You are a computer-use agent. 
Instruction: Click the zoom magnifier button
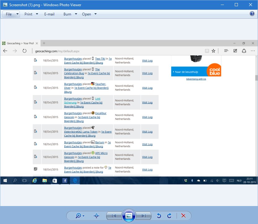tap(78, 216)
